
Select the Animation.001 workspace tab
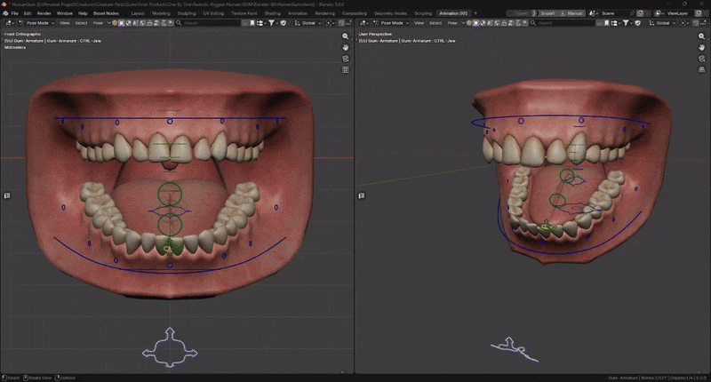coord(453,13)
